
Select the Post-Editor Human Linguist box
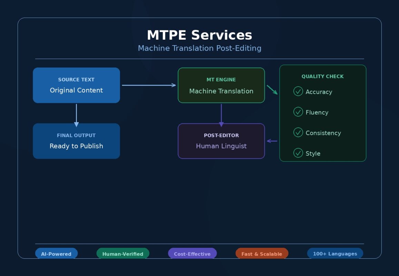221,141
